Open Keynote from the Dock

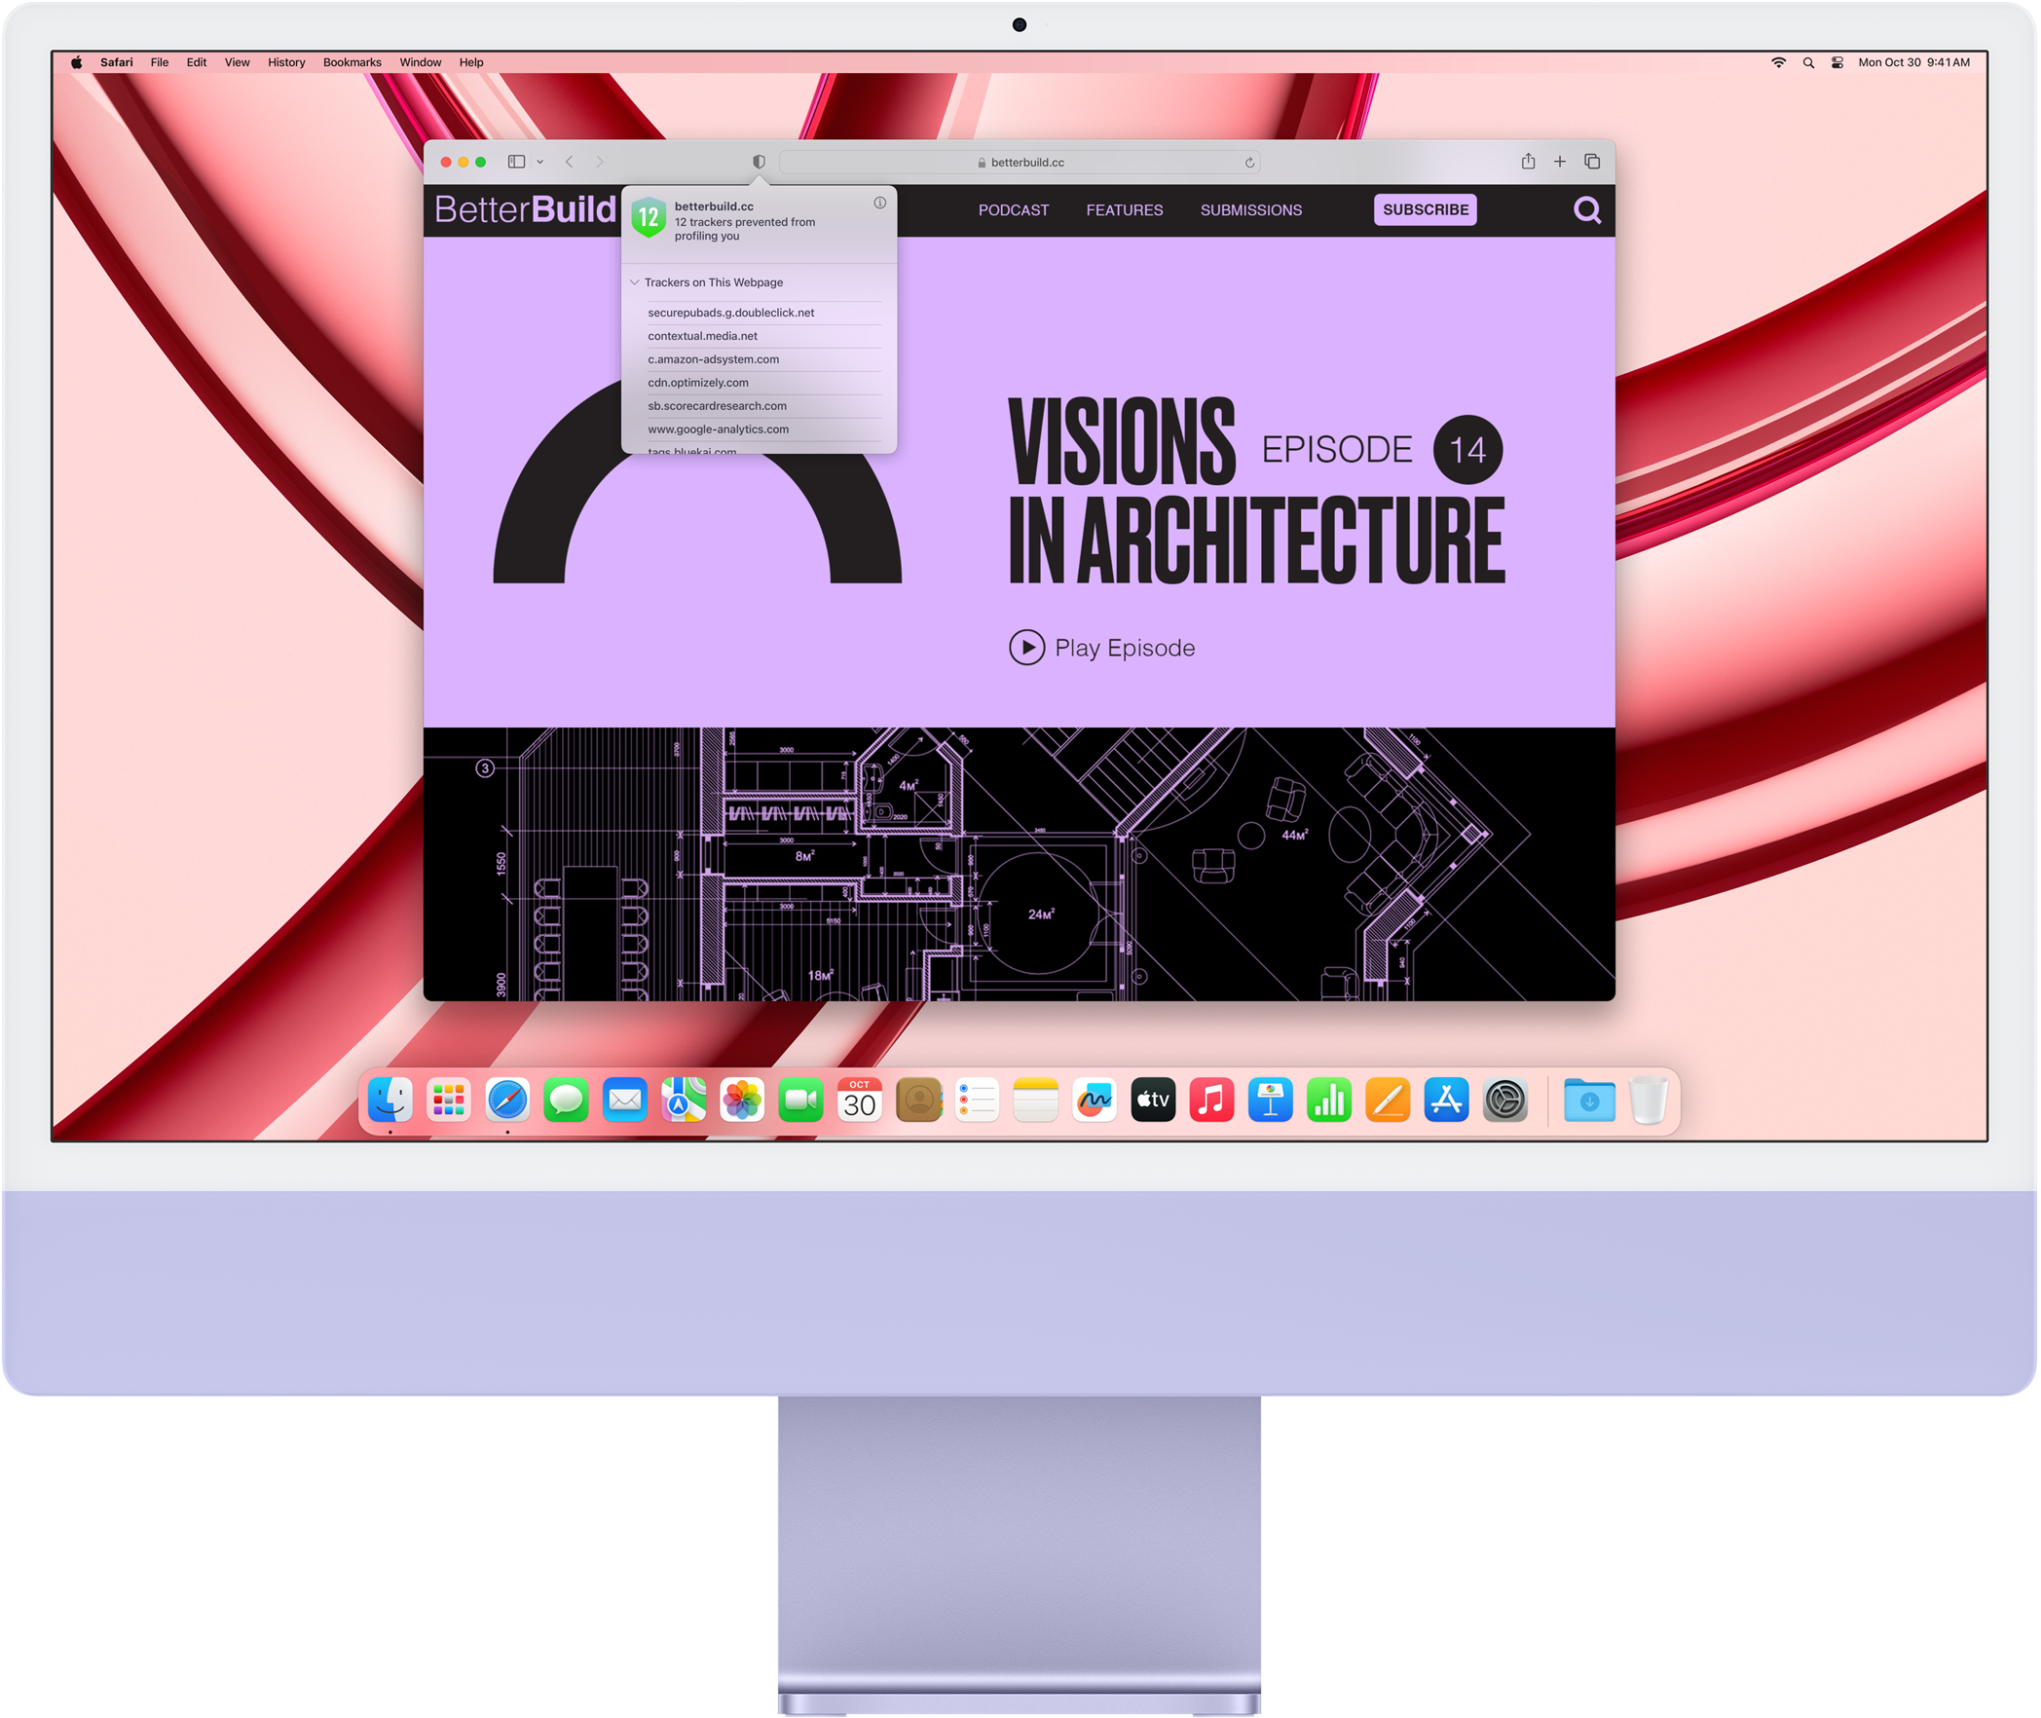tap(1271, 1101)
